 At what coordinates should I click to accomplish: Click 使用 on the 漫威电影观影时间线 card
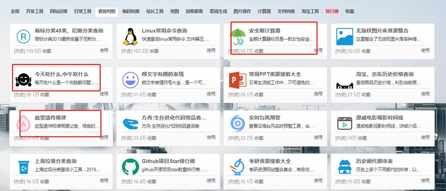click(x=425, y=137)
